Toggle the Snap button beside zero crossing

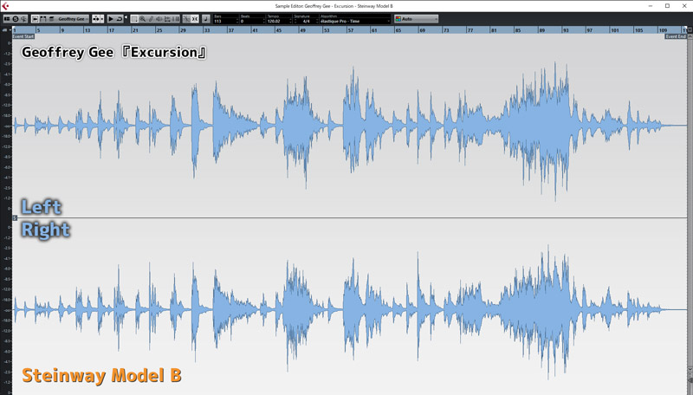195,19
